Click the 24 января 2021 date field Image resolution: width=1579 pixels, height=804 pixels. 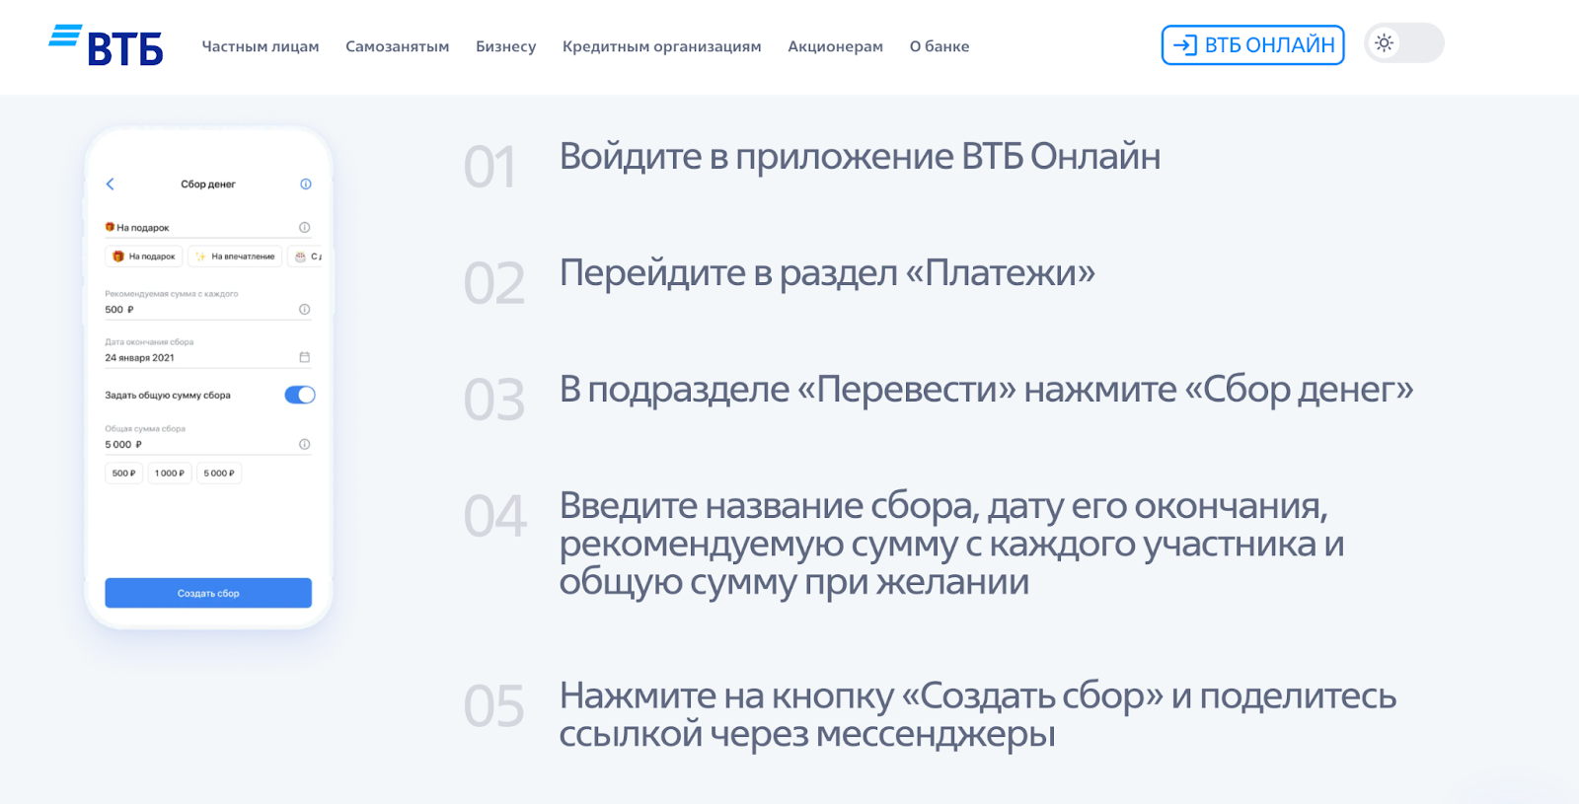point(208,357)
